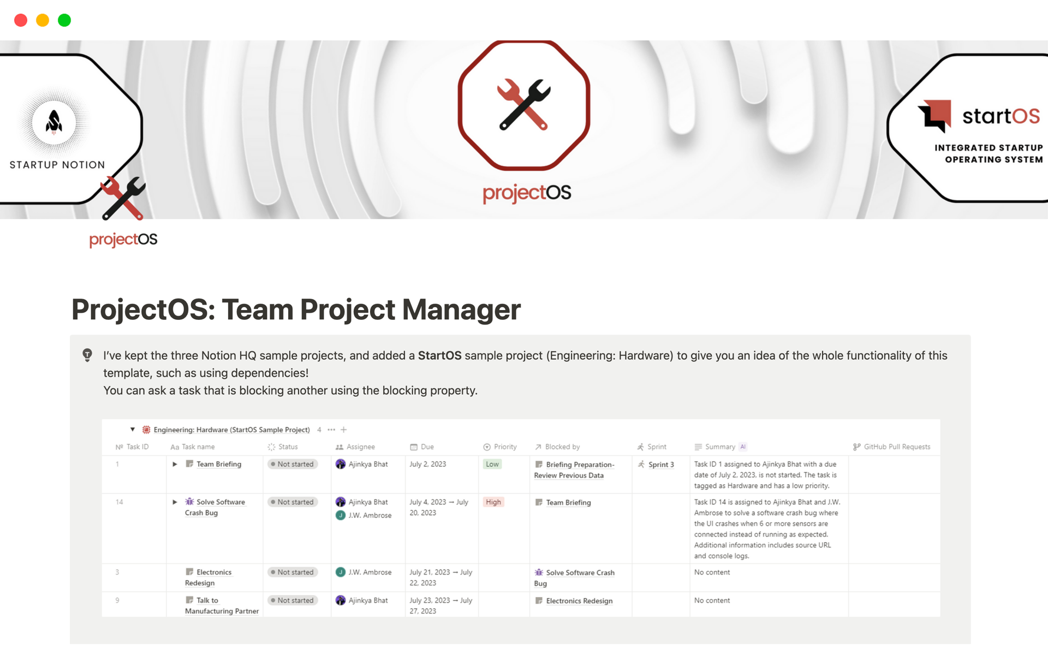Screen dimensions: 1048x655
Task: Click the add new task button plus icon
Action: tap(349, 428)
